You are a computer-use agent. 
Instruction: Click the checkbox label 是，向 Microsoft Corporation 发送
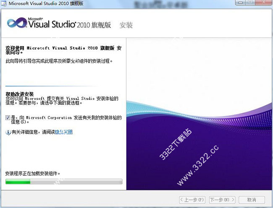(x=66, y=120)
